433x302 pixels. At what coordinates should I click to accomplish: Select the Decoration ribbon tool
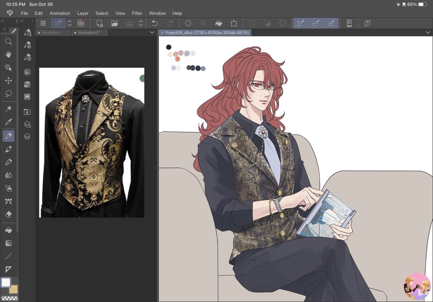point(8,201)
